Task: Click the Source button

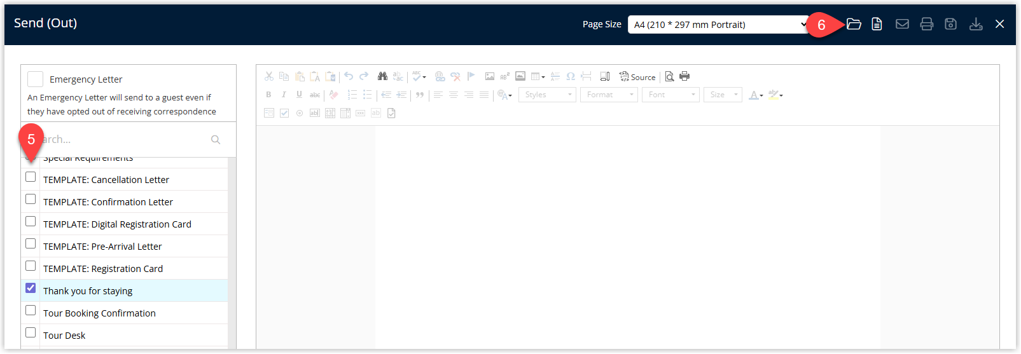Action: pyautogui.click(x=637, y=76)
